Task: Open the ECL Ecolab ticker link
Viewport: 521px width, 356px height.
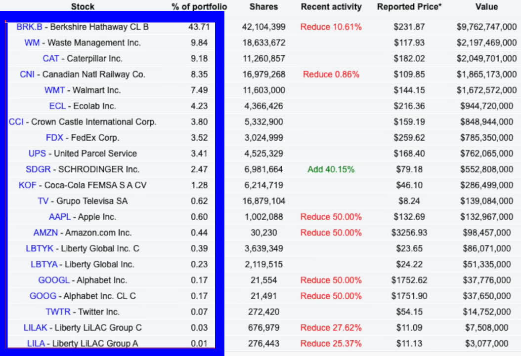Action: [x=57, y=106]
